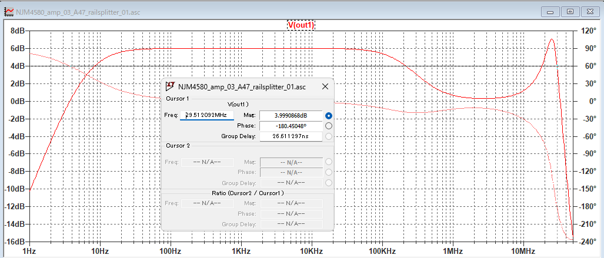Minimize the waveform plot window
Viewport: 604px width, 258px height.
(x=550, y=11)
